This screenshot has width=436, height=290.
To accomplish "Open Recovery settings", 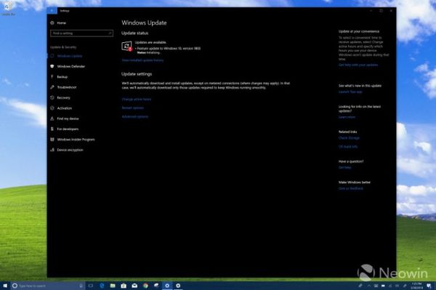I will point(64,98).
